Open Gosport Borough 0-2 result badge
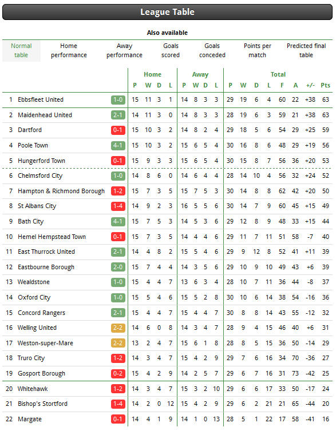336x431 pixels. [x=118, y=373]
